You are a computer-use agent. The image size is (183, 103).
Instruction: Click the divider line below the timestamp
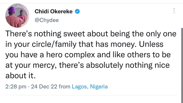coord(91,95)
